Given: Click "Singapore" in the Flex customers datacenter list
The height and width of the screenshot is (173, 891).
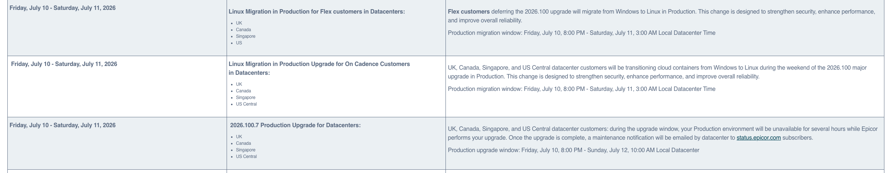Looking at the screenshot, I should (245, 36).
